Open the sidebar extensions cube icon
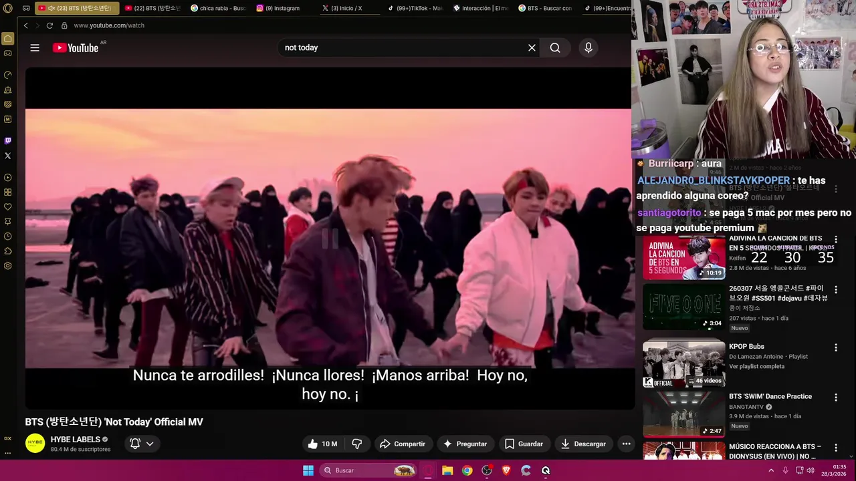This screenshot has width=856, height=481. 8,251
